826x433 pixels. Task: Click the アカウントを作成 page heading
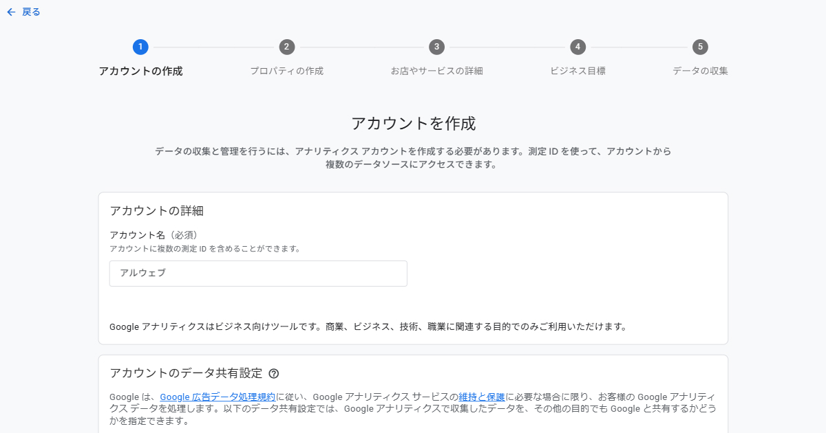(x=413, y=124)
